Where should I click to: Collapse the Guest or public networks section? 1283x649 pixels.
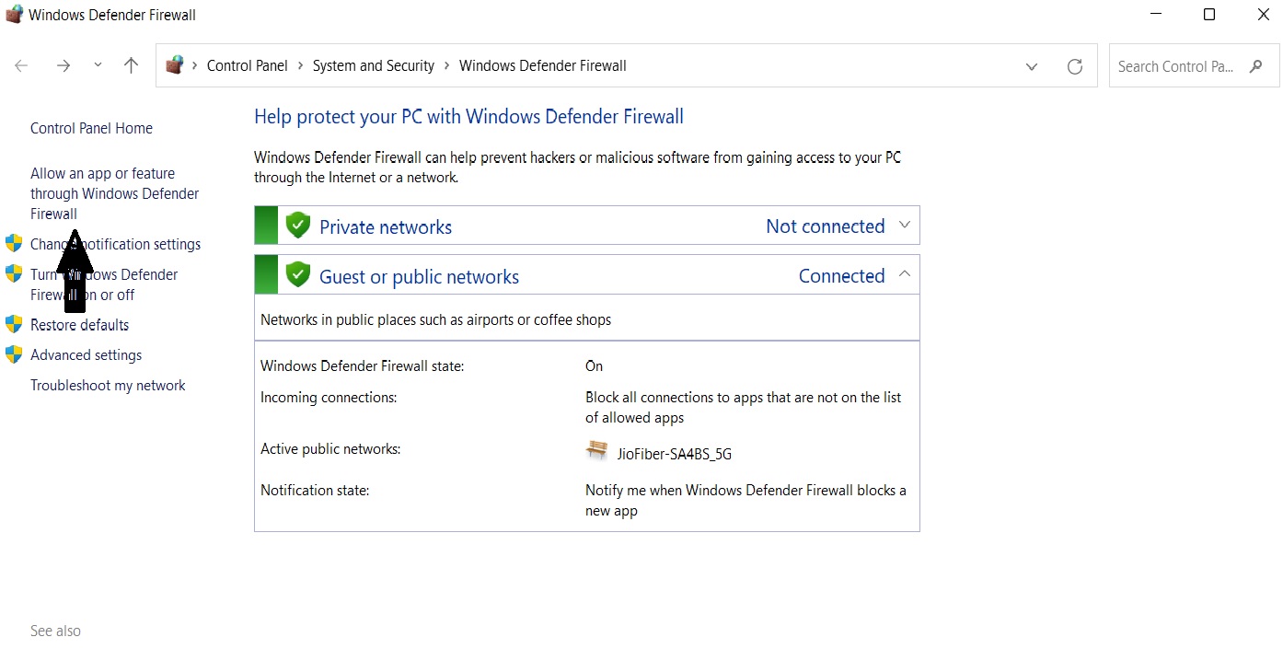click(904, 274)
